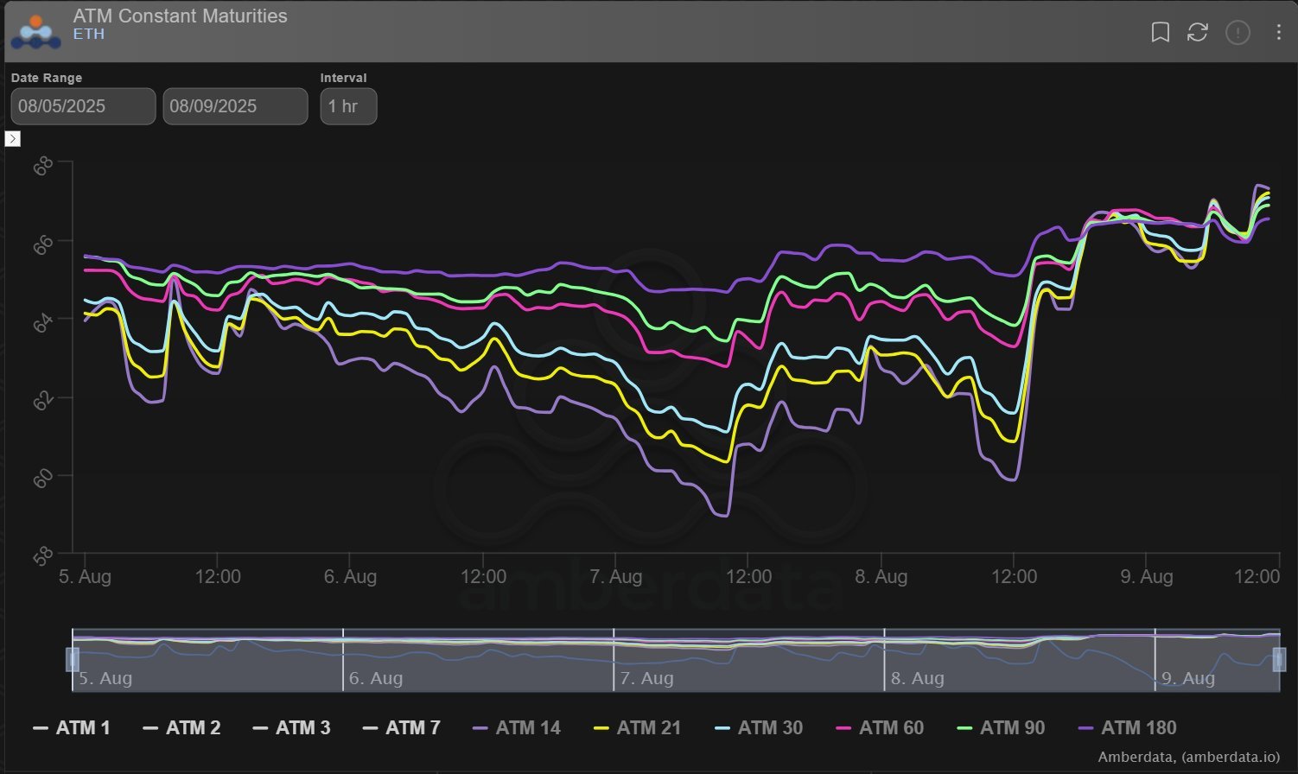Screen dimensions: 1298x774
Task: Toggle ATM 21 series in legend
Action: coord(638,728)
